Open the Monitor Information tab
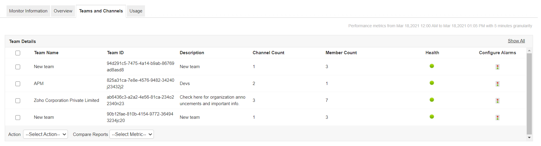This screenshot has height=146, width=541. click(28, 11)
